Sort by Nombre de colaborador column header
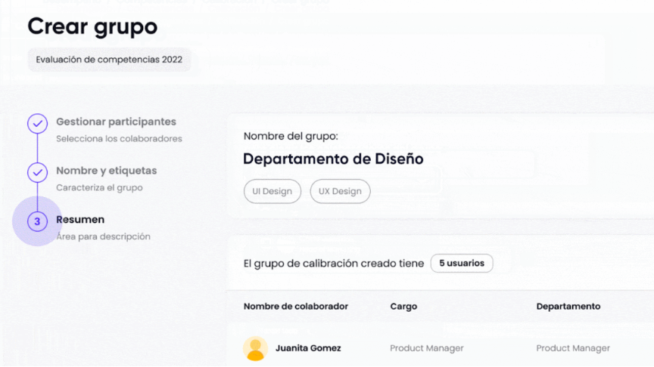Viewport: 654px width, 367px height. point(296,307)
